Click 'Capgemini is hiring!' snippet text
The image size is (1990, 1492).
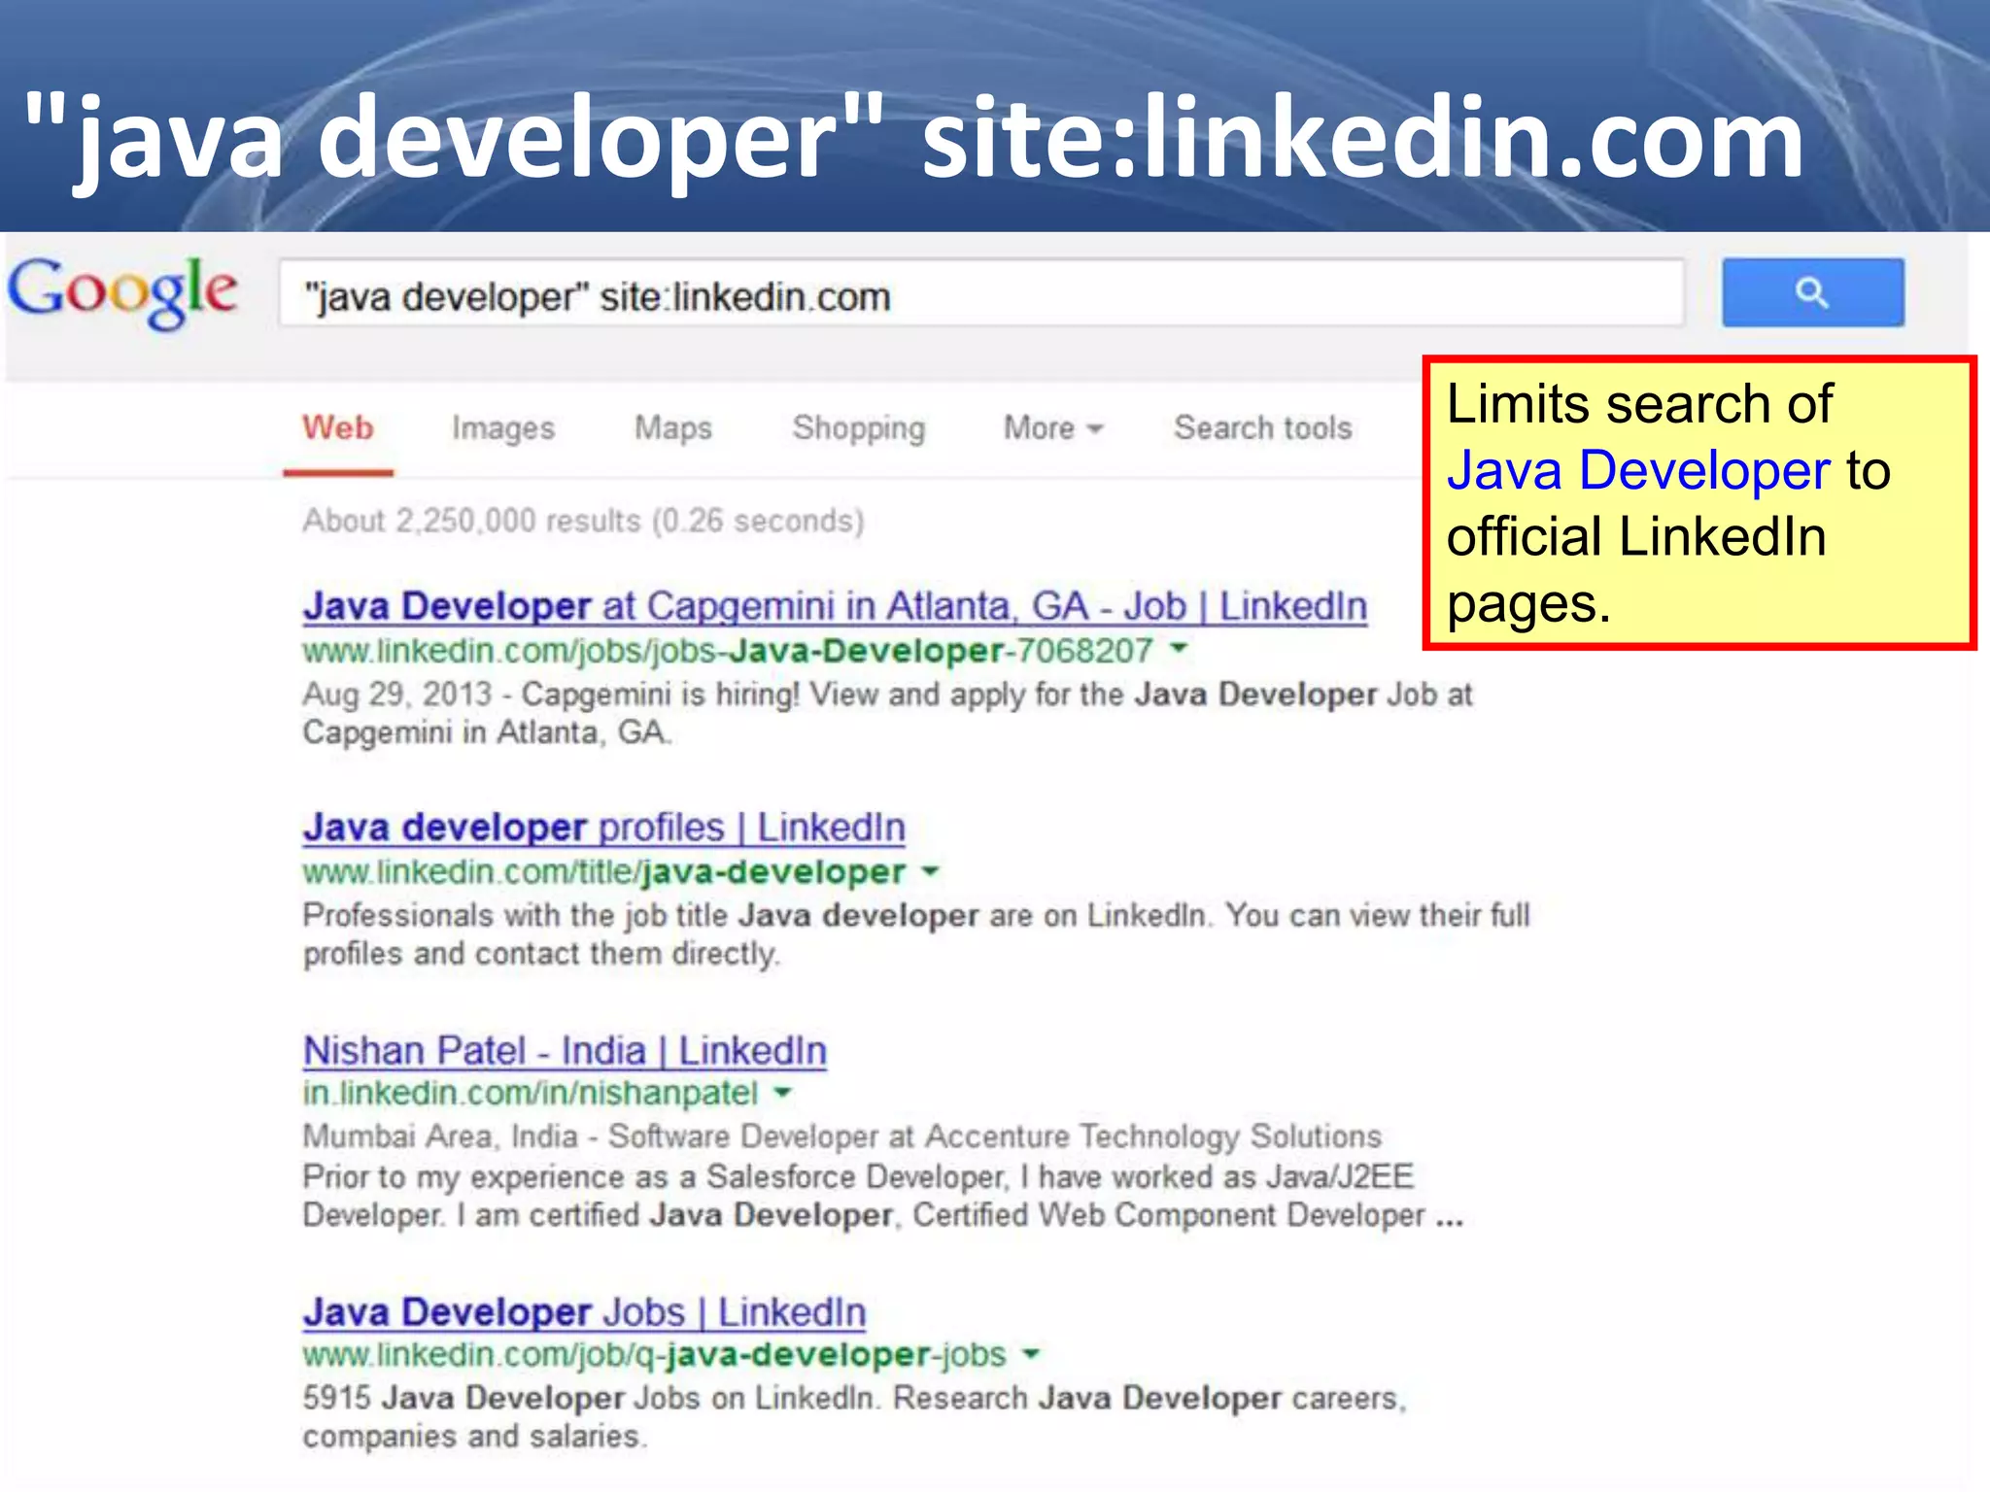[661, 695]
